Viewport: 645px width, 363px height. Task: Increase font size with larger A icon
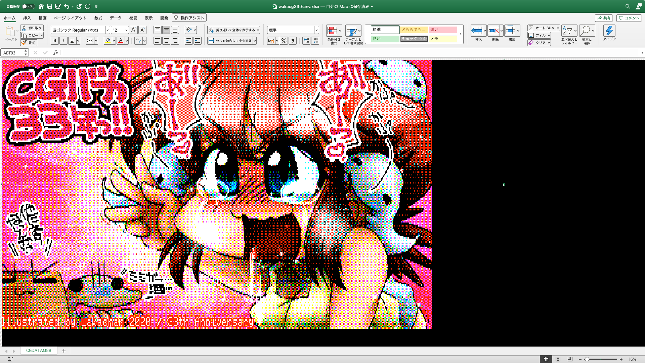(x=133, y=30)
